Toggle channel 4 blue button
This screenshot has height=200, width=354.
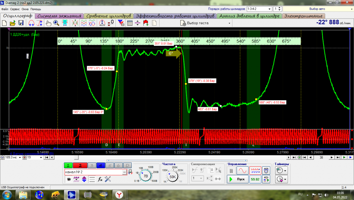click(x=101, y=165)
